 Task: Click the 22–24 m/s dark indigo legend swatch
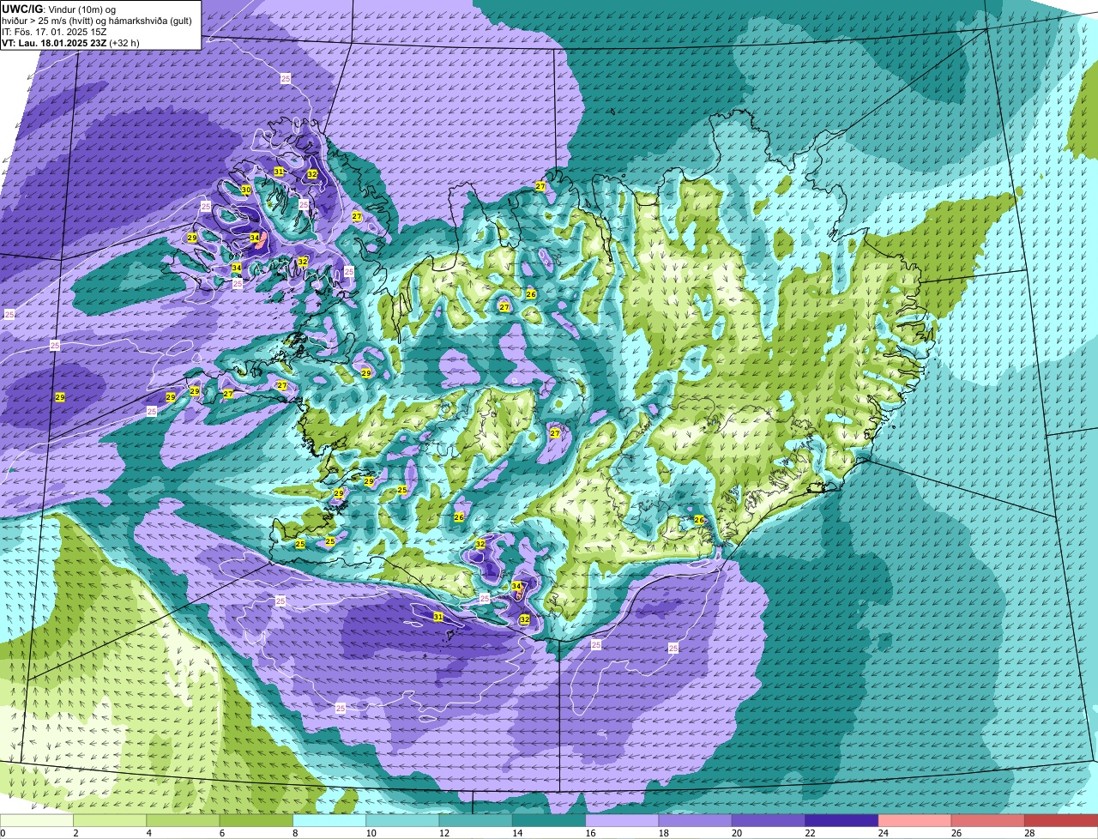[x=842, y=820]
